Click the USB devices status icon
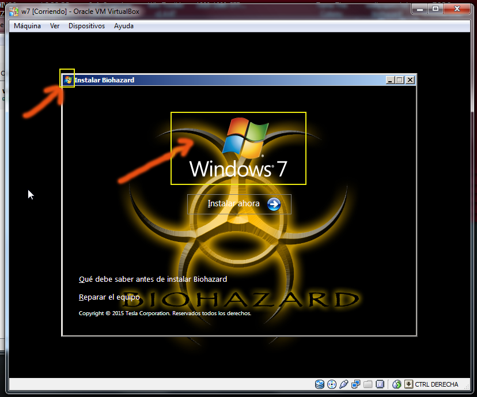 [343, 384]
